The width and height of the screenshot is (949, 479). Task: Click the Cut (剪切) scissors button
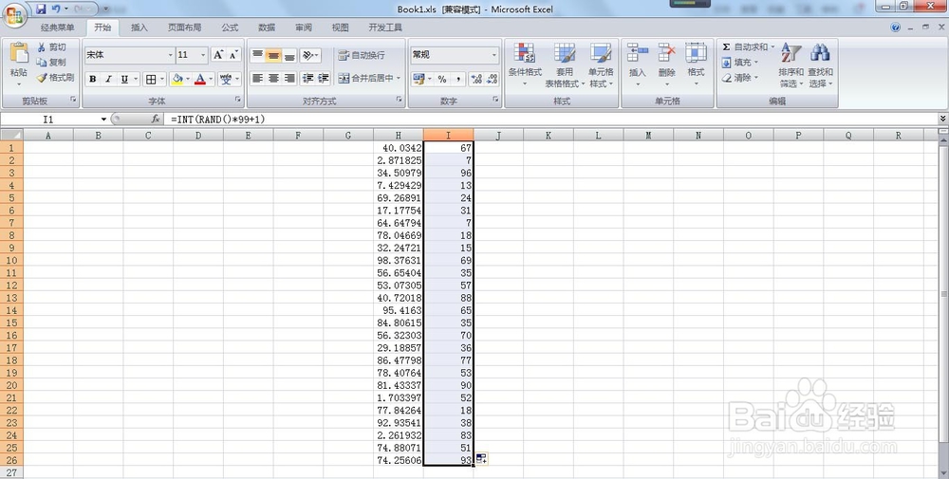[x=51, y=47]
